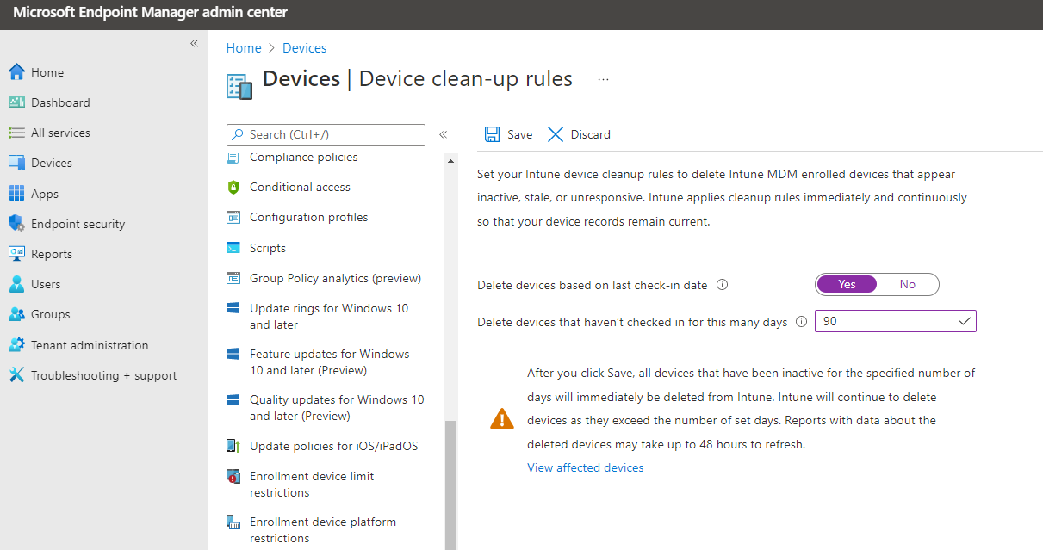Click the Endpoint security shield icon
Viewport: 1043px width, 550px height.
[x=16, y=224]
